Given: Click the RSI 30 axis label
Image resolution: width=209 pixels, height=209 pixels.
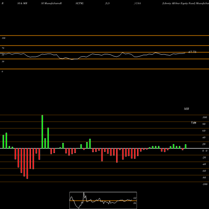Looking at the screenshot, I should [x=3, y=61].
